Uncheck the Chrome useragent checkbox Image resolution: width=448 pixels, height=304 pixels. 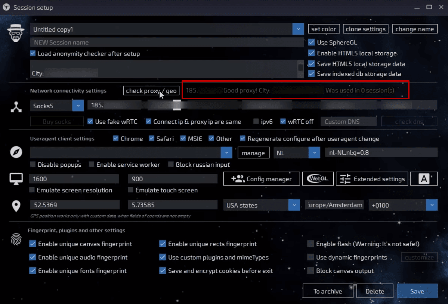coord(116,138)
